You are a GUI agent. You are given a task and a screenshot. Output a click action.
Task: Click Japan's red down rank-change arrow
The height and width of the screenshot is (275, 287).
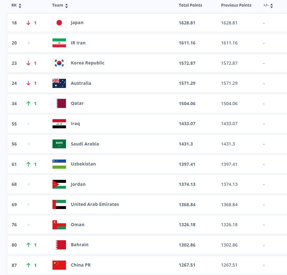(x=28, y=23)
